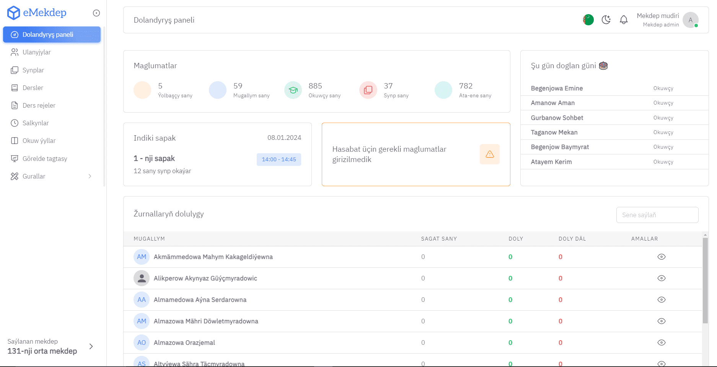Click the Görelde tagtasy board icon

(x=15, y=159)
